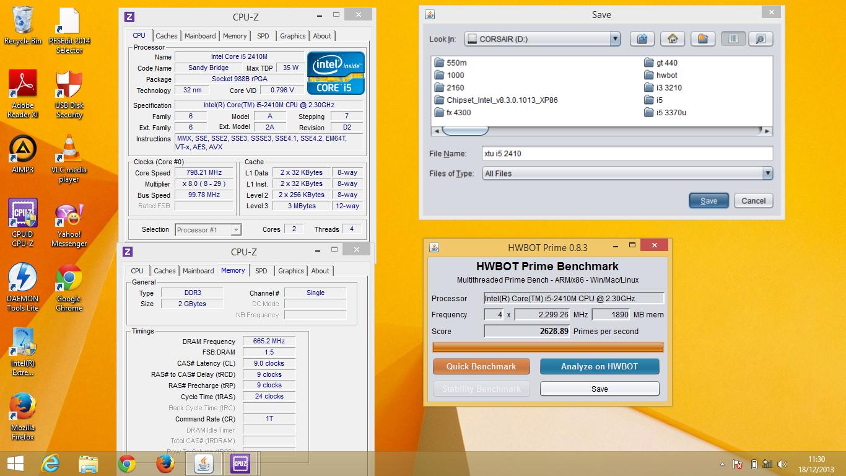This screenshot has height=476, width=846.
Task: Create new folder in Save dialog
Action: [x=702, y=39]
